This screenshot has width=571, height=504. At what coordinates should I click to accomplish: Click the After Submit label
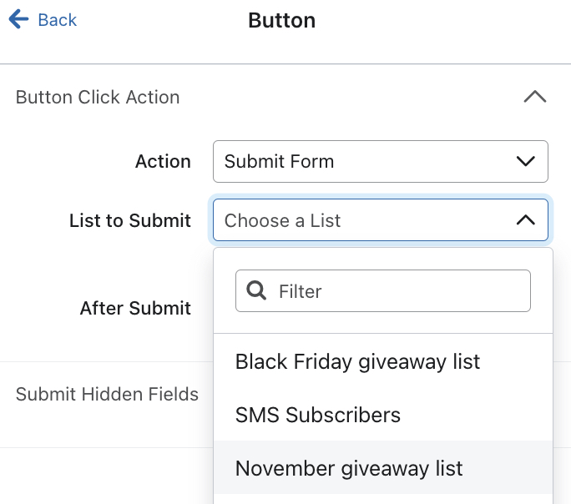(135, 308)
